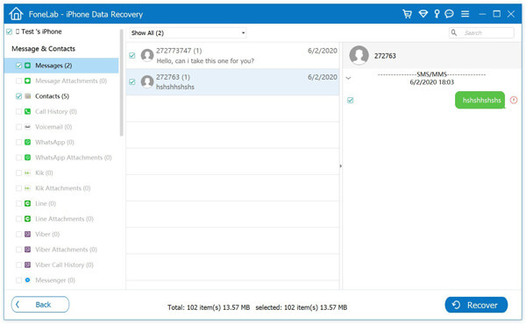Screen dimensions: 526x324
Task: Click the diamond-shaped icon in title bar
Action: point(423,14)
